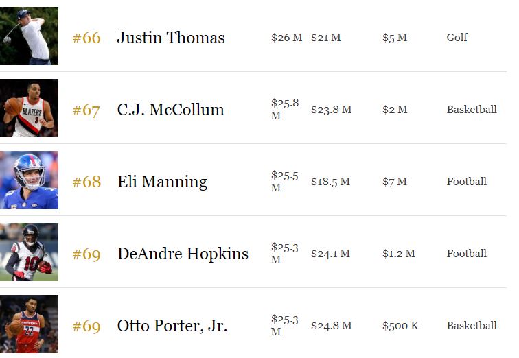Select Basketball label in McCollum row
This screenshot has height=358, width=519.
click(472, 110)
